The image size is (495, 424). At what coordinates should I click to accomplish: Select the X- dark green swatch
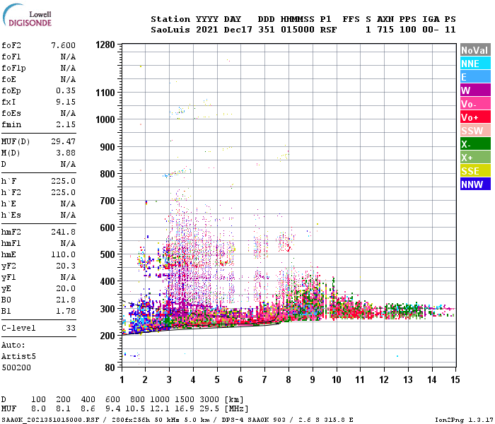(475, 144)
